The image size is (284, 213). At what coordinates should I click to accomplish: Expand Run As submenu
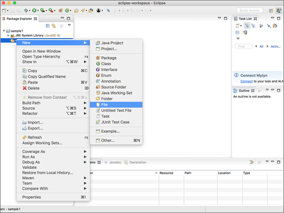pyautogui.click(x=53, y=157)
